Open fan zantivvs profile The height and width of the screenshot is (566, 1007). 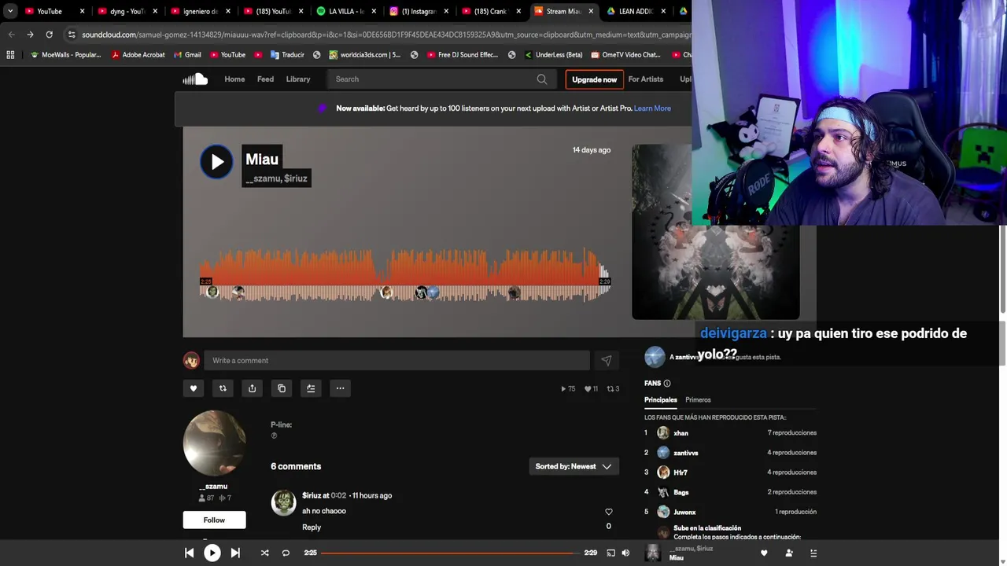(x=685, y=453)
